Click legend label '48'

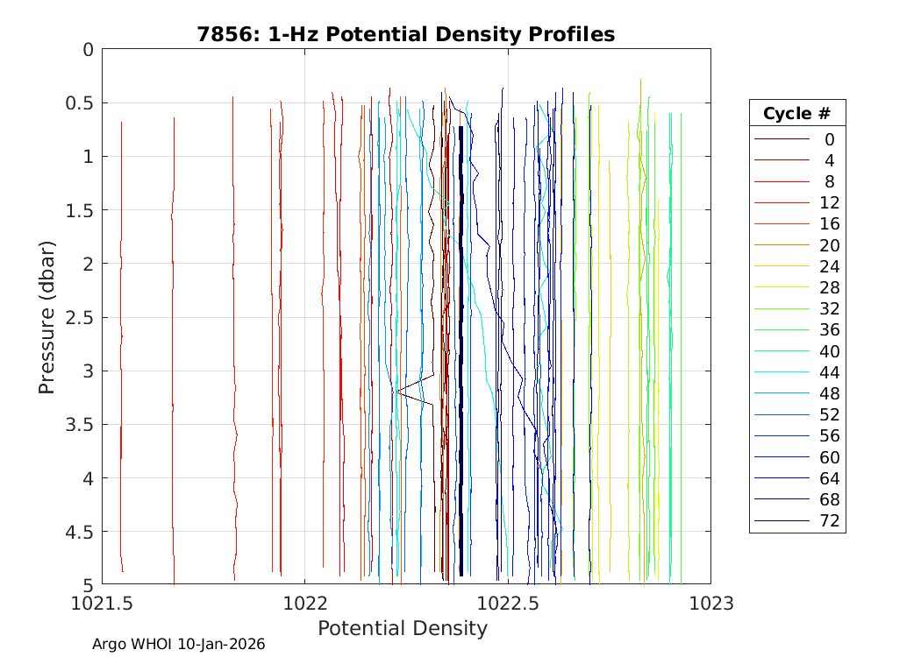pos(829,393)
